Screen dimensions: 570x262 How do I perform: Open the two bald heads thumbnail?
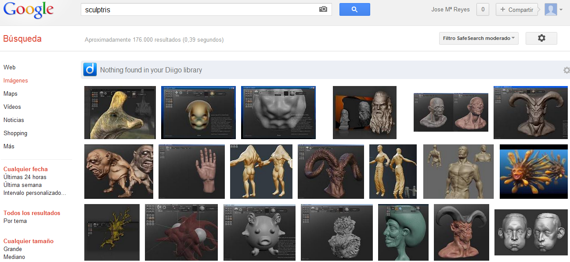coord(451,112)
